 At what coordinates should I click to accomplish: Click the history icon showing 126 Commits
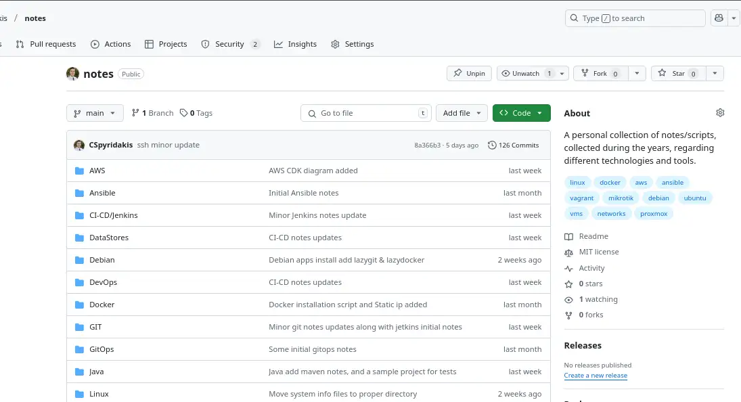coord(492,145)
